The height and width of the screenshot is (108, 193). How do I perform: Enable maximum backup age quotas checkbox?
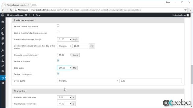pyautogui.click(x=58, y=32)
